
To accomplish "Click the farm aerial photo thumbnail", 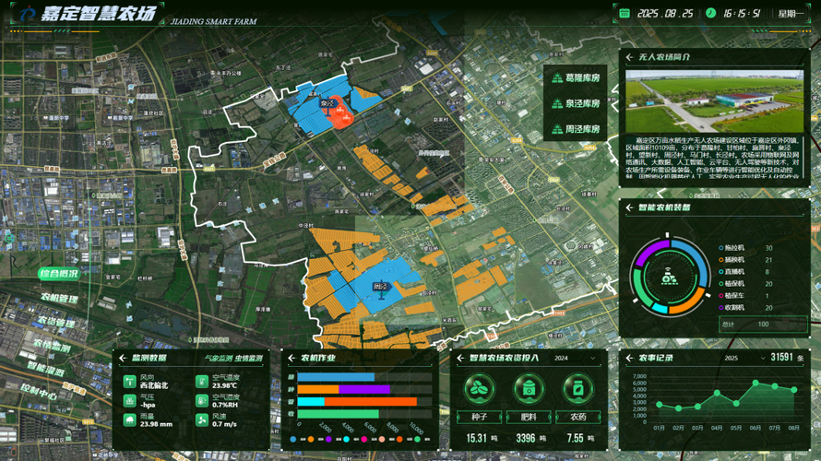I will point(714,101).
